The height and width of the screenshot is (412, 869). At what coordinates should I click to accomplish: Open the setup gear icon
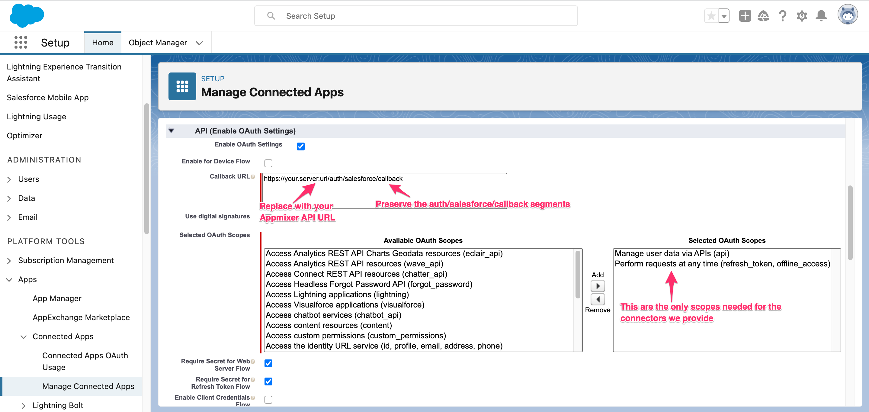802,16
